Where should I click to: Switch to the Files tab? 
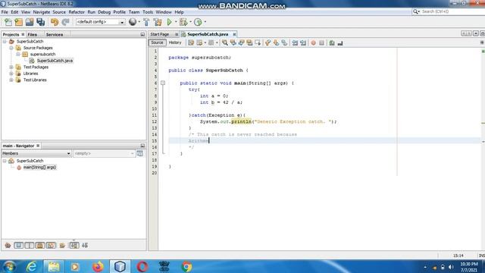(32, 34)
